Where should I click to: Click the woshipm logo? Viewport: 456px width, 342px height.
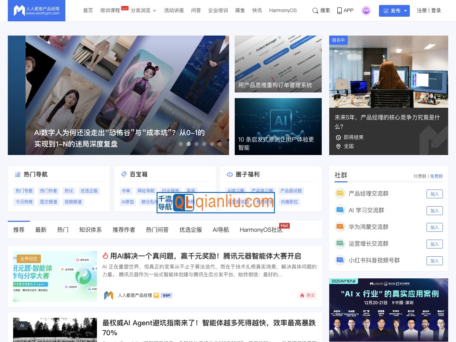coord(36,11)
